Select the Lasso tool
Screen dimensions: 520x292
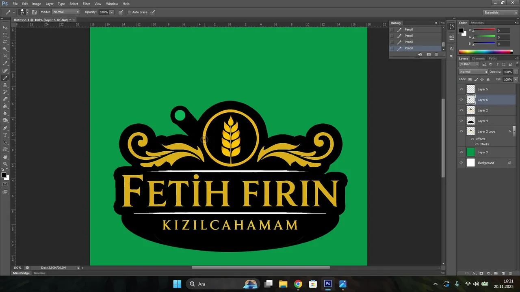[5, 42]
